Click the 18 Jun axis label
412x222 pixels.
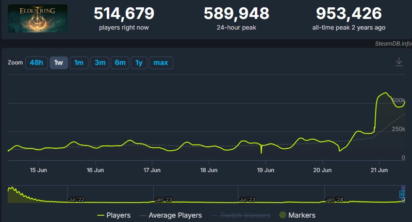click(x=209, y=170)
